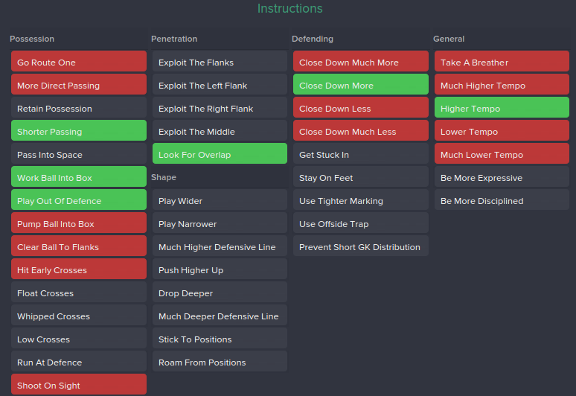Select Roam From Positions
The height and width of the screenshot is (396, 576).
220,362
